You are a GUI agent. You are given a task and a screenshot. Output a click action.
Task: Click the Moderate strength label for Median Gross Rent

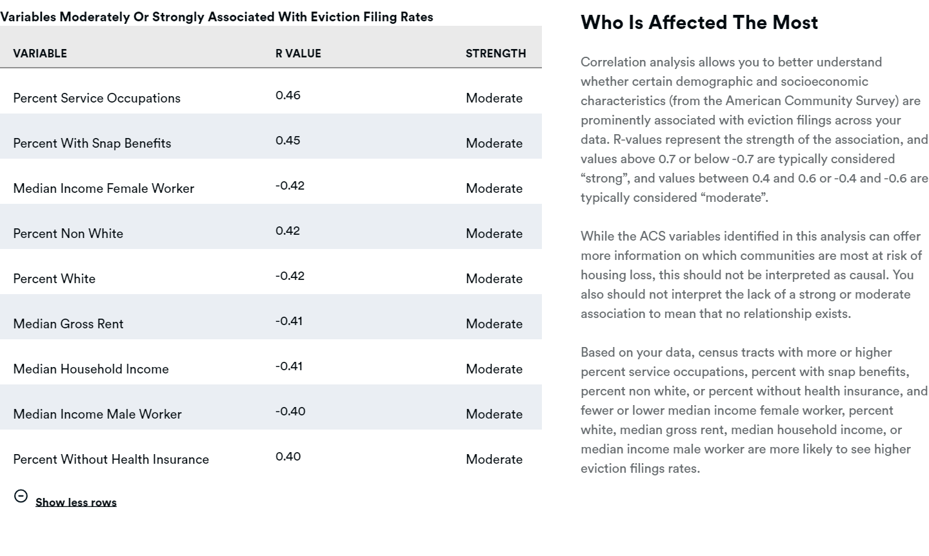pos(494,324)
